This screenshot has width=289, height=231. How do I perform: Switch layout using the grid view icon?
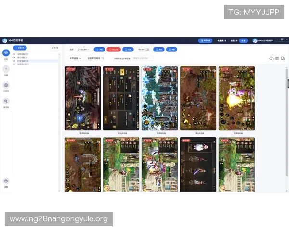(277, 58)
